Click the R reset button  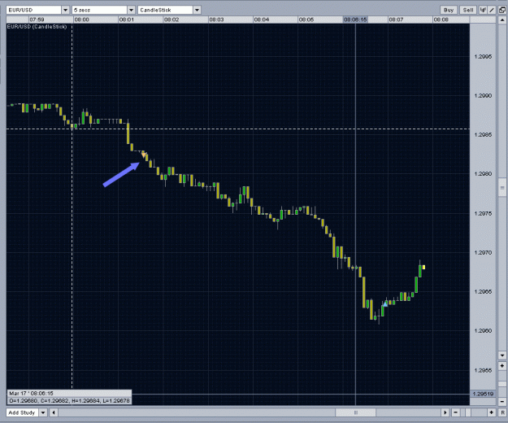(503, 412)
